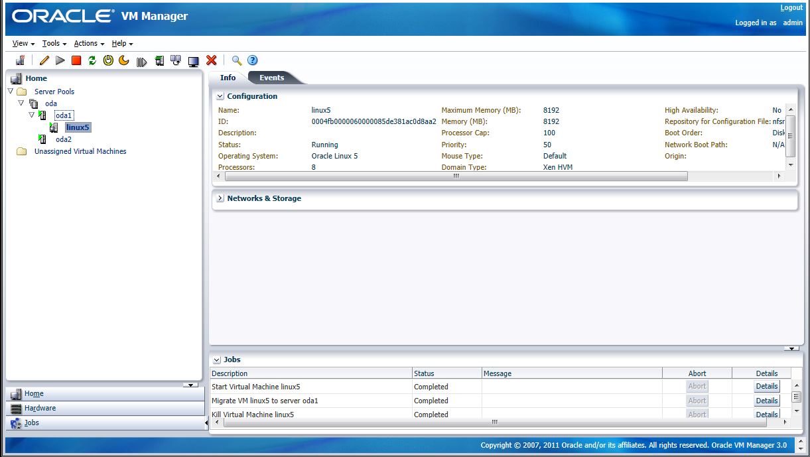Collapse the oda server pool node
Screen dimensions: 810x457
pos(21,103)
